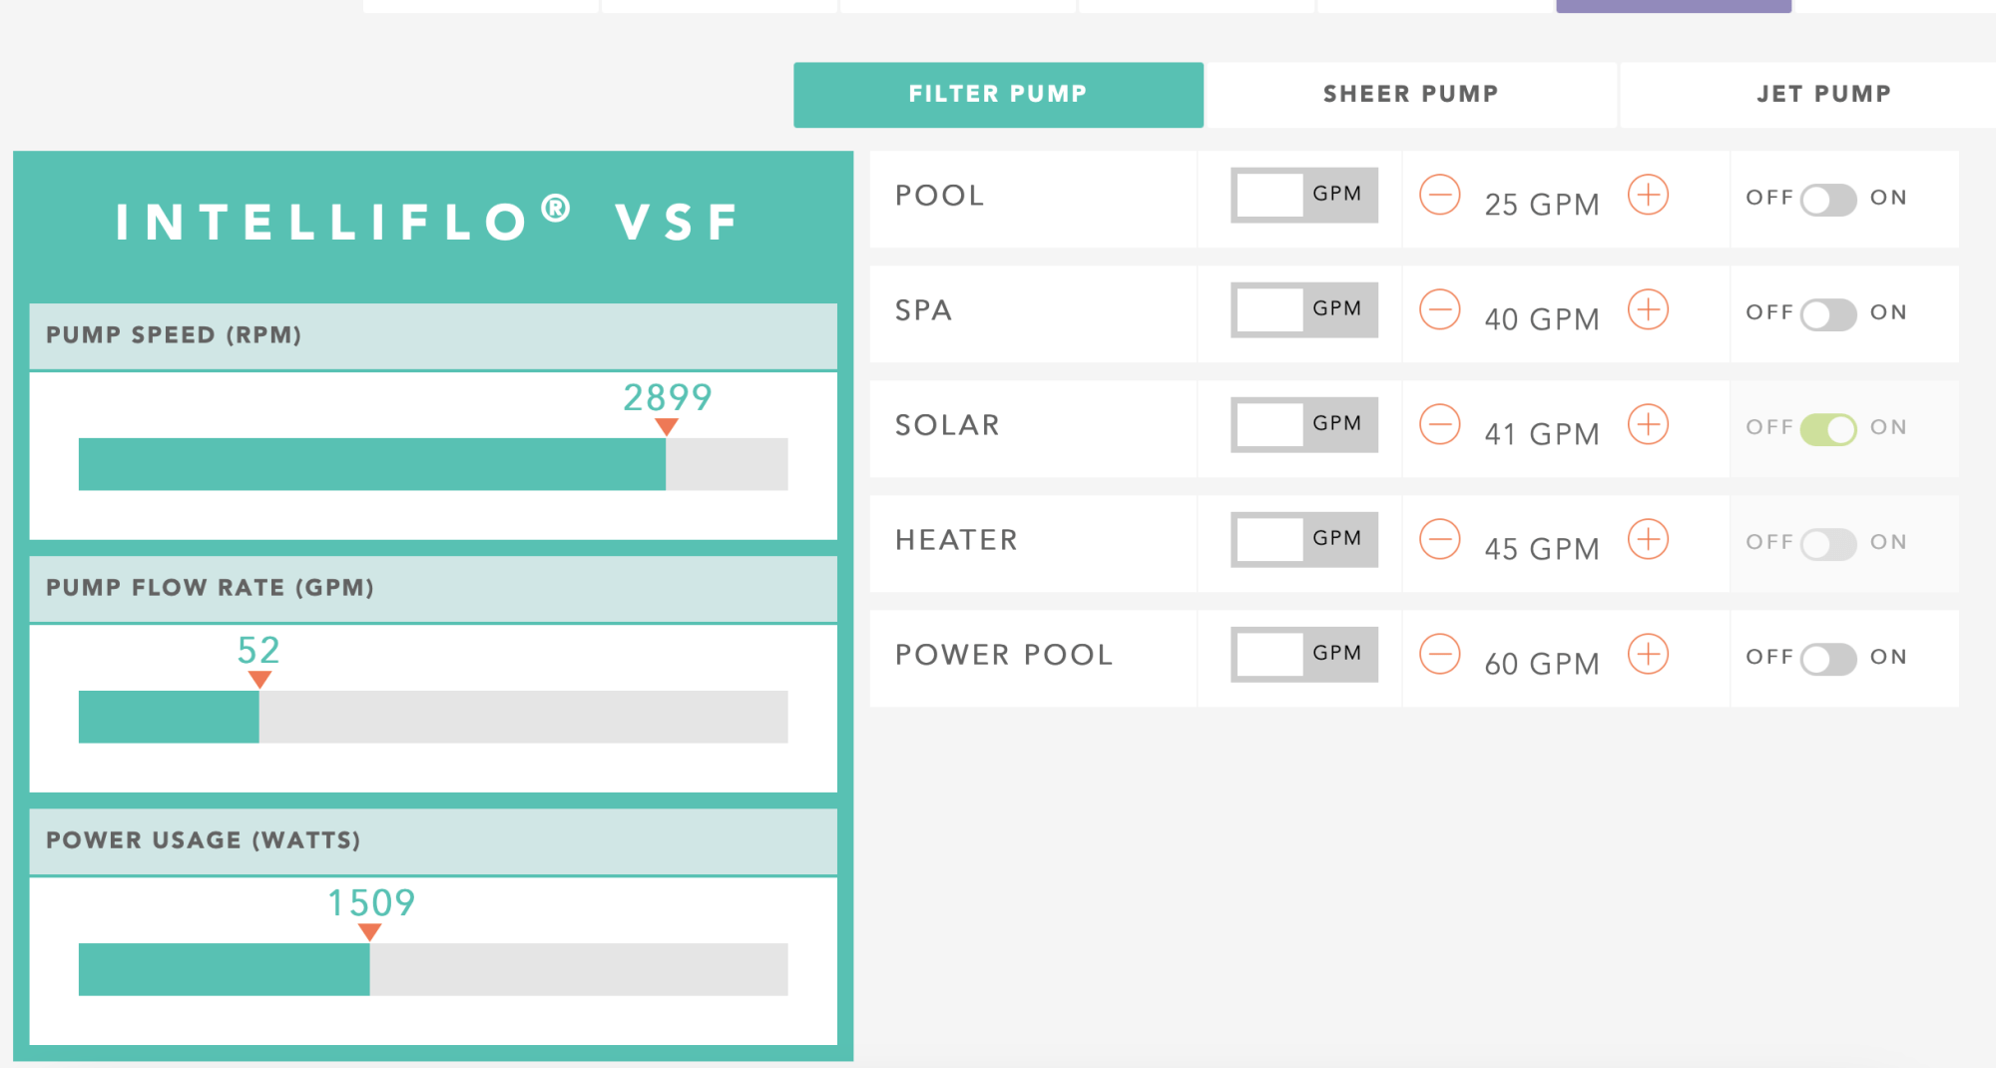
Task: Decrease Pool flow with minus icon
Action: tap(1439, 195)
